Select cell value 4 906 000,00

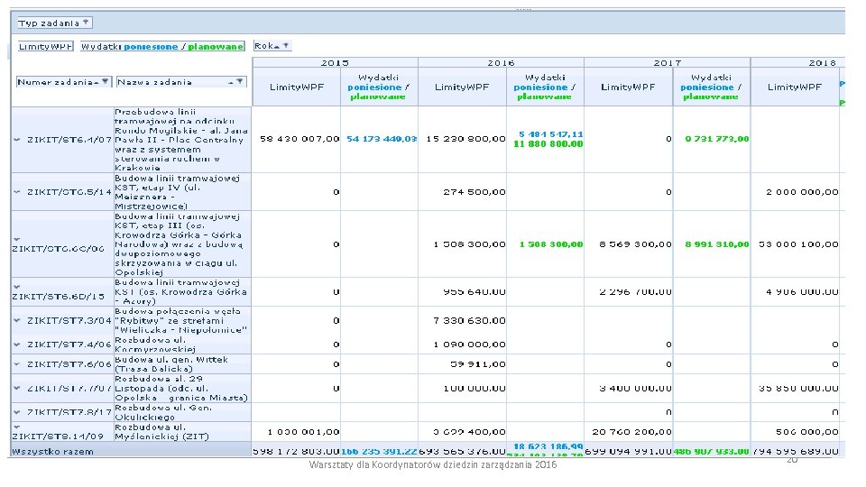point(802,292)
